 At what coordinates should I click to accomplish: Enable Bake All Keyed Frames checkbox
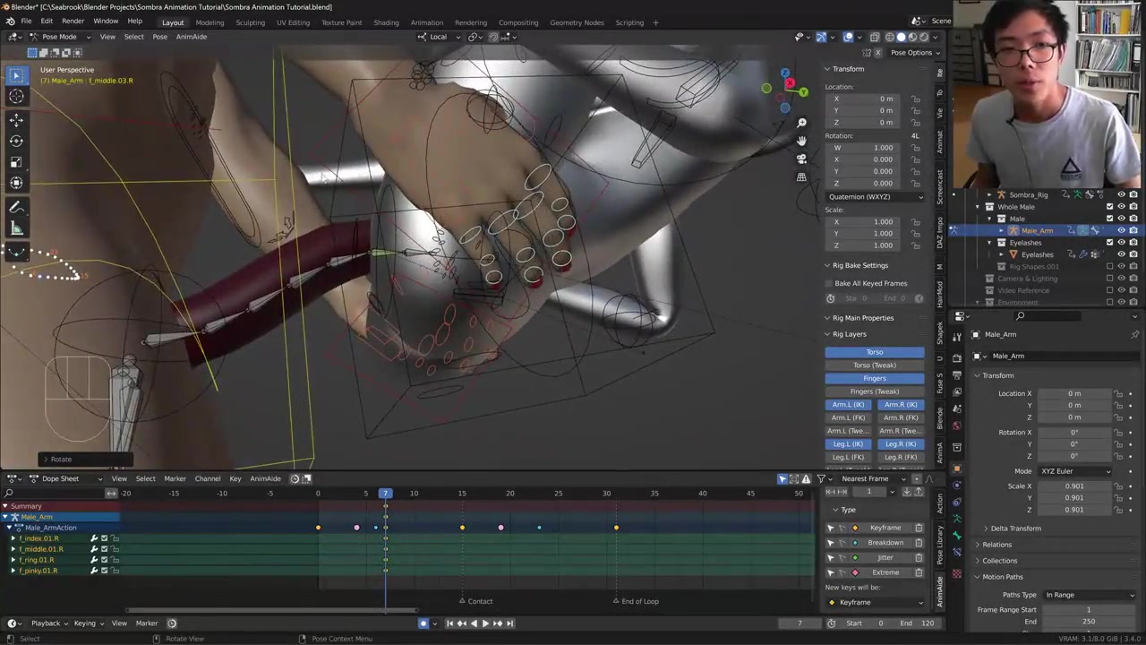pos(830,283)
